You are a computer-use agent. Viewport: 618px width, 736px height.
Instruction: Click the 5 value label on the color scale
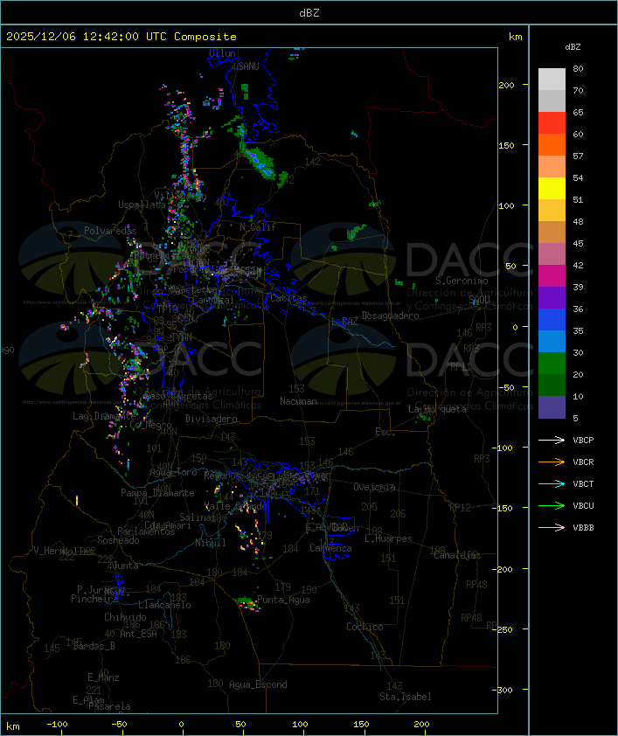tap(575, 418)
